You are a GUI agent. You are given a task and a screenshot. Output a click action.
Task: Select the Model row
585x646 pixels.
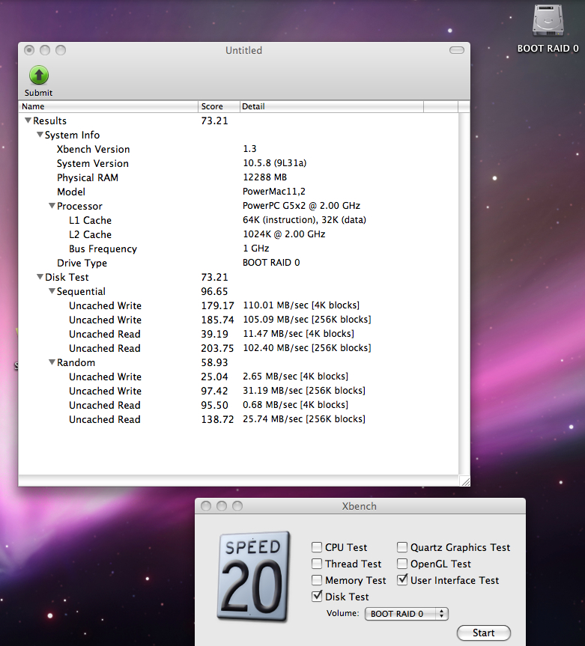pyautogui.click(x=238, y=192)
